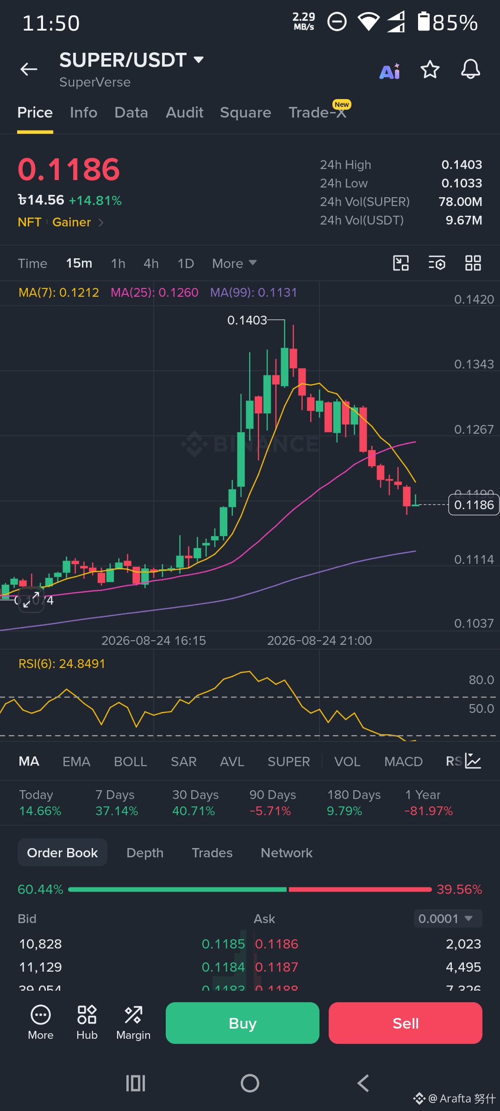Tap the MA(25) 0.1260 legend
This screenshot has height=1111, width=500.
[155, 293]
